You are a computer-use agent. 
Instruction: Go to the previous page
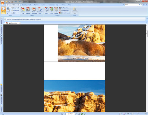point(65,114)
